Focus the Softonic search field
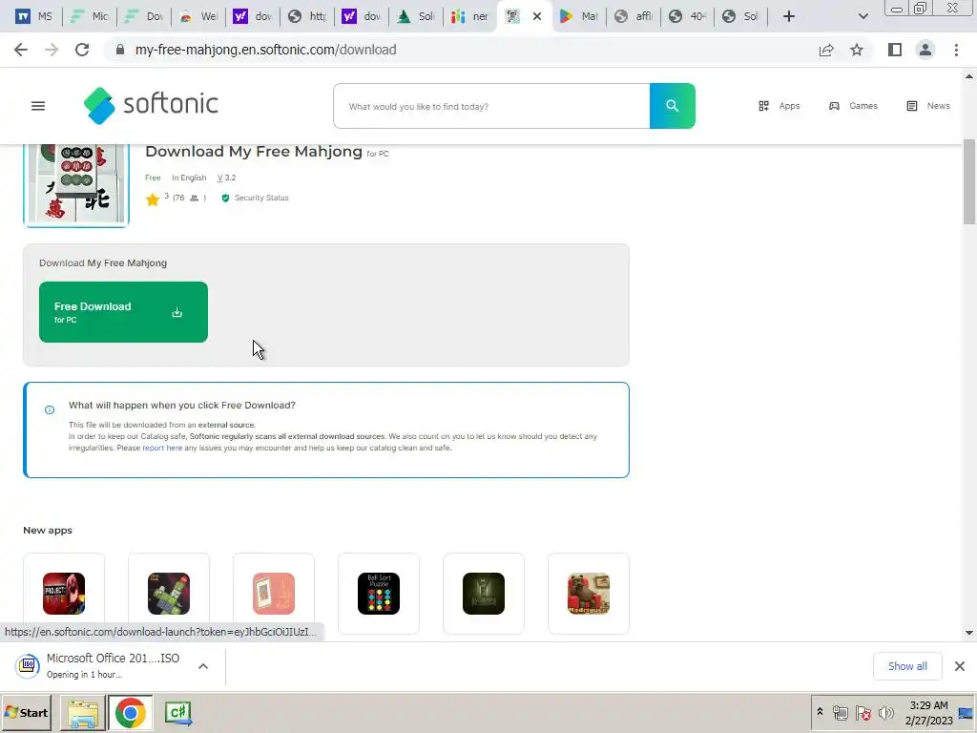This screenshot has width=977, height=733. point(491,106)
